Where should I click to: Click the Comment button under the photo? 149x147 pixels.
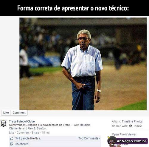pyautogui.click(x=19, y=113)
